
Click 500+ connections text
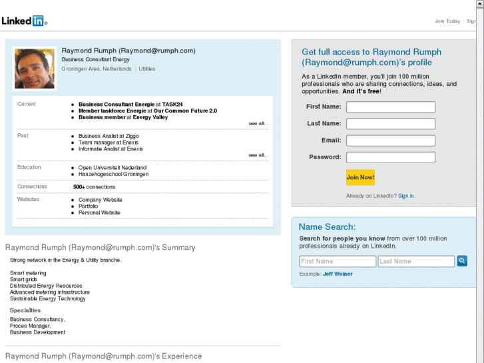[x=94, y=187]
